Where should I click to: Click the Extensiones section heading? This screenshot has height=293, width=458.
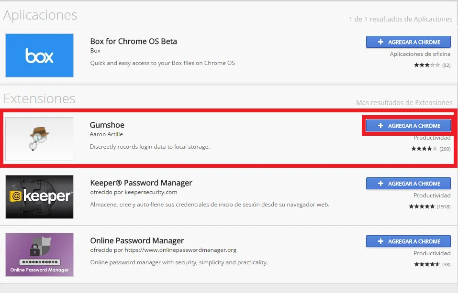point(39,98)
